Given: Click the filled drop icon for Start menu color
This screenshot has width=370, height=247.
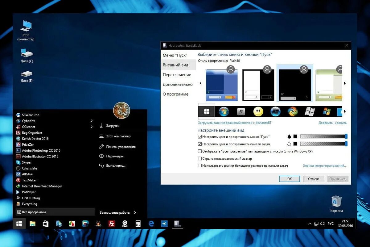Looking at the screenshot, I should pyautogui.click(x=289, y=136).
